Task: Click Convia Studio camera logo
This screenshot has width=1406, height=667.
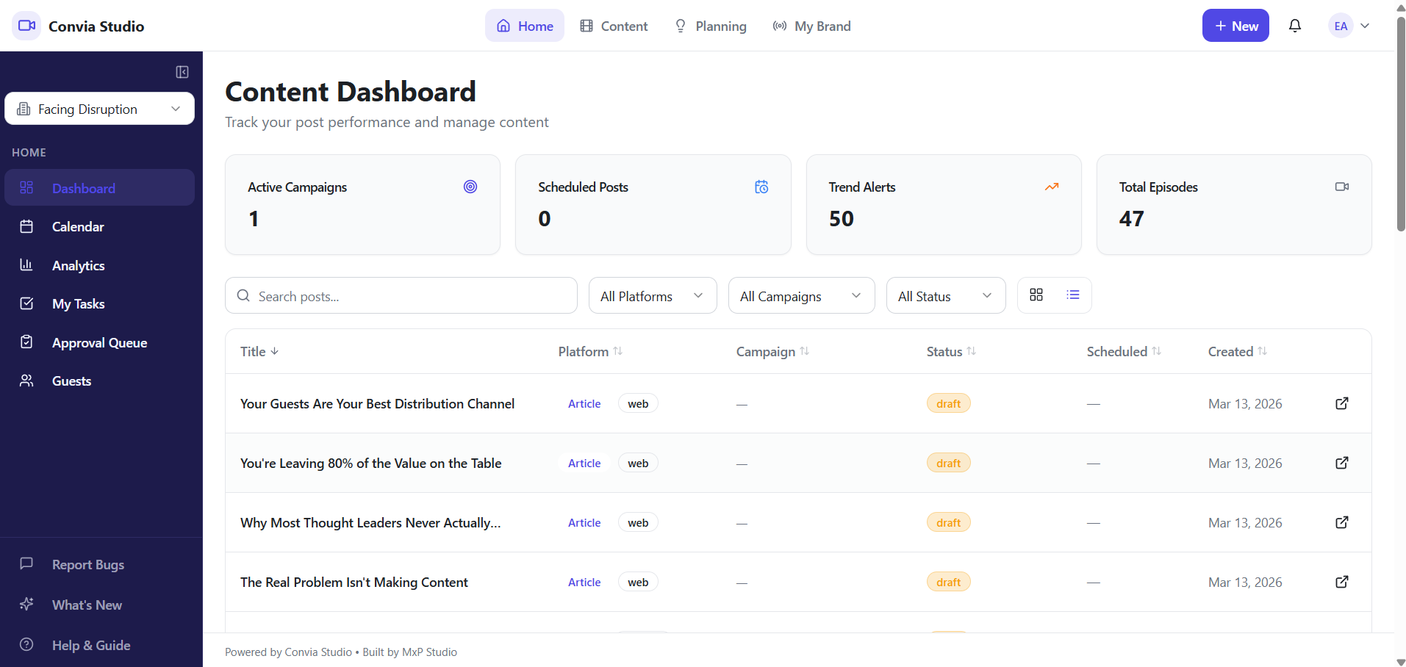Action: tap(26, 26)
